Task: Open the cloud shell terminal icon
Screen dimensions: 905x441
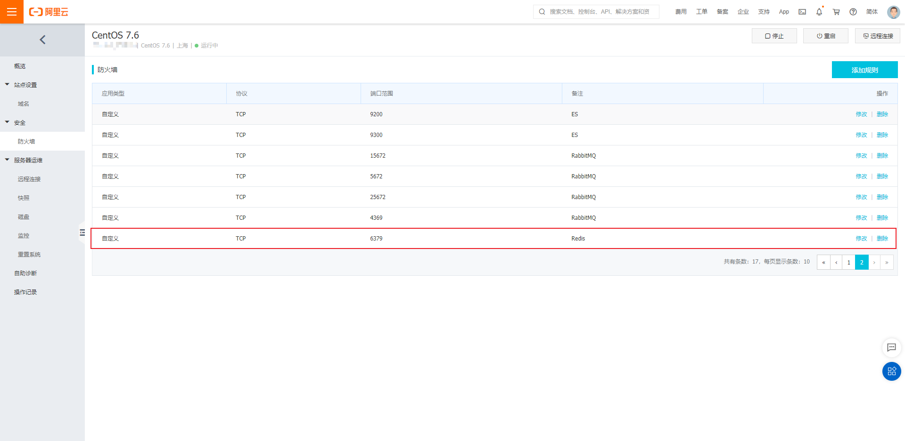Action: 802,11
